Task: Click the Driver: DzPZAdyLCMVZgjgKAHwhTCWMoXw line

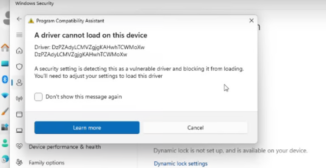Action: (90, 47)
